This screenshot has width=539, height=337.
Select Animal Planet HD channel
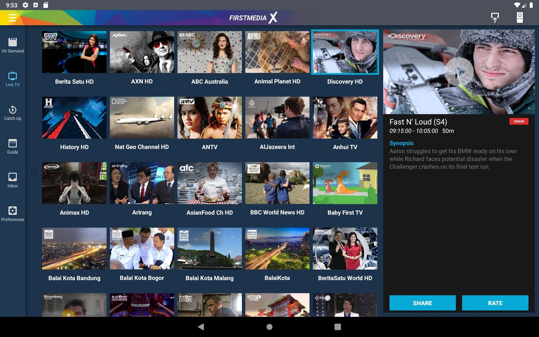point(277,52)
